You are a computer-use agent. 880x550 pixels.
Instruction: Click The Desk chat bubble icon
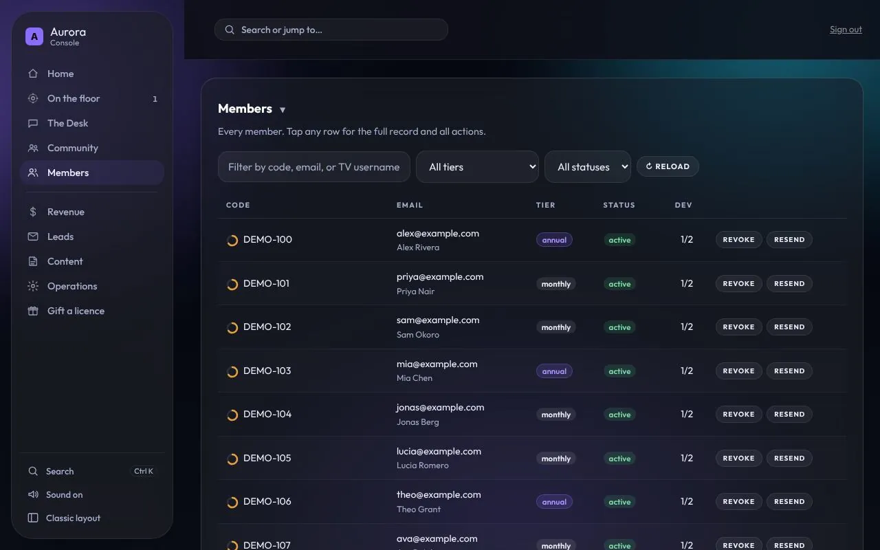click(33, 123)
